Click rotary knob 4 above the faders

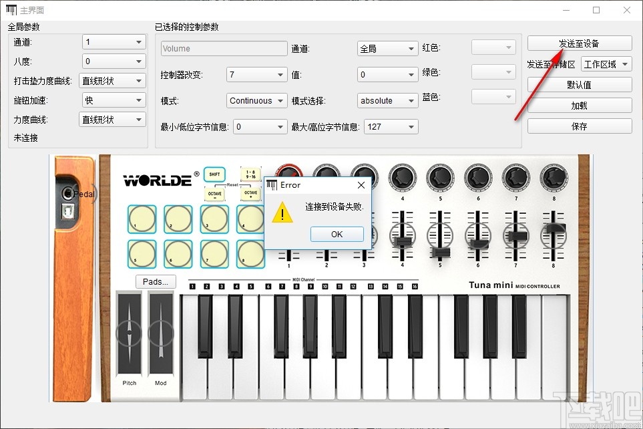[x=401, y=177]
